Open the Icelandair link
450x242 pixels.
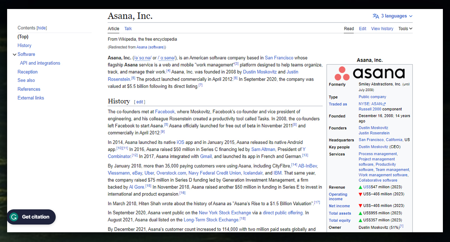click(253, 173)
